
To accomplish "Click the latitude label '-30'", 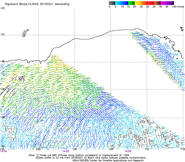I will 2,8.
